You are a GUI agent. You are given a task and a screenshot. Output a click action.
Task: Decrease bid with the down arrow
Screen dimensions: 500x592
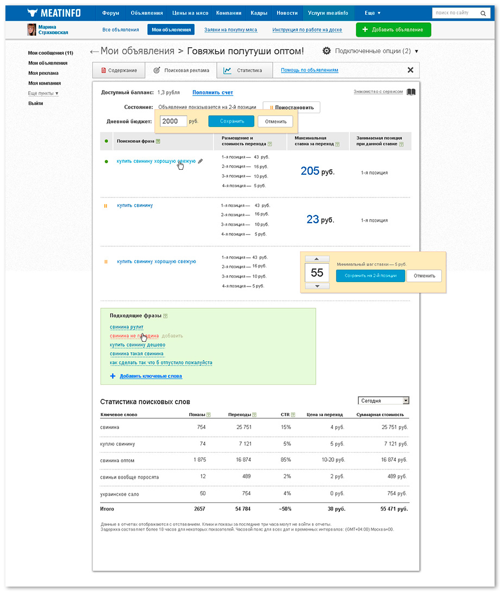317,286
